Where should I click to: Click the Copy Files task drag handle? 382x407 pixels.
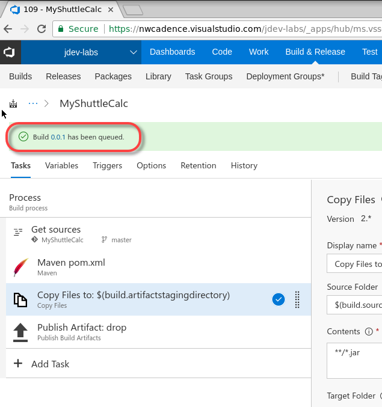tap(297, 299)
